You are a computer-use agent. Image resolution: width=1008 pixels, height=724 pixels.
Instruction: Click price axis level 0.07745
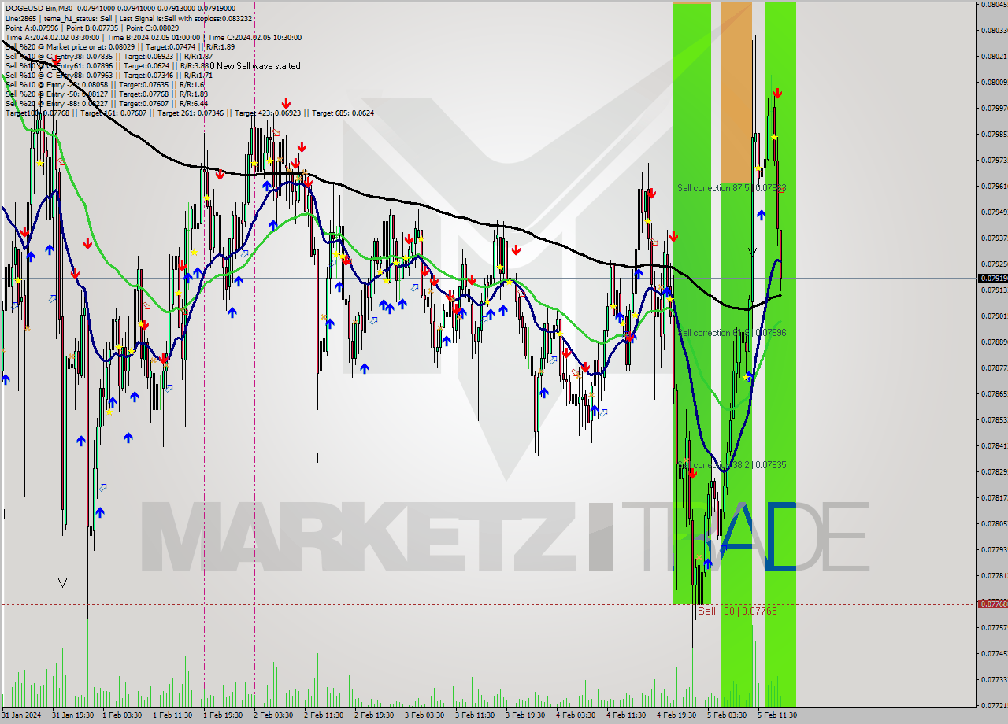[x=994, y=653]
